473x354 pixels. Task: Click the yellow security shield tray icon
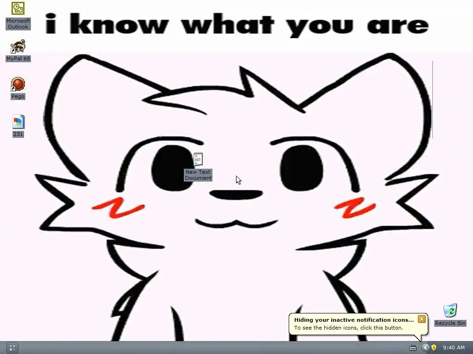[x=434, y=348]
